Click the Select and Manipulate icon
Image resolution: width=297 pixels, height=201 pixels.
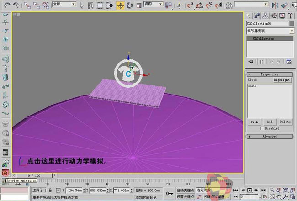(179, 5)
